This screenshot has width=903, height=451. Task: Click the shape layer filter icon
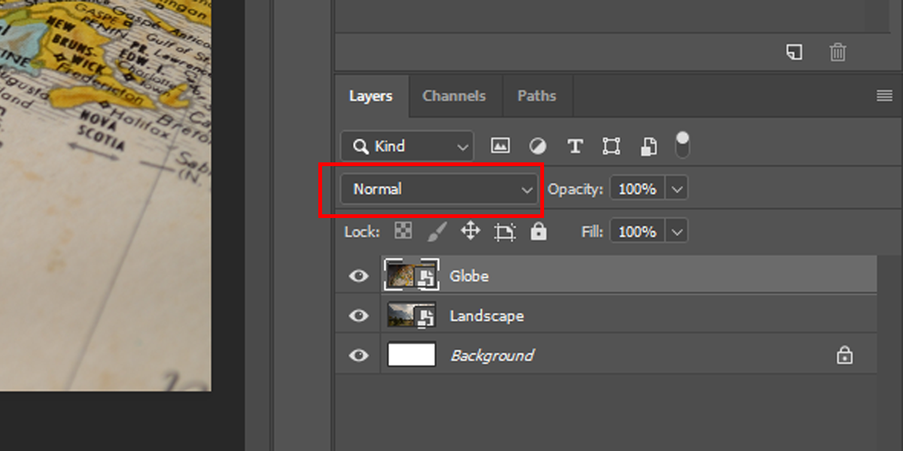611,146
